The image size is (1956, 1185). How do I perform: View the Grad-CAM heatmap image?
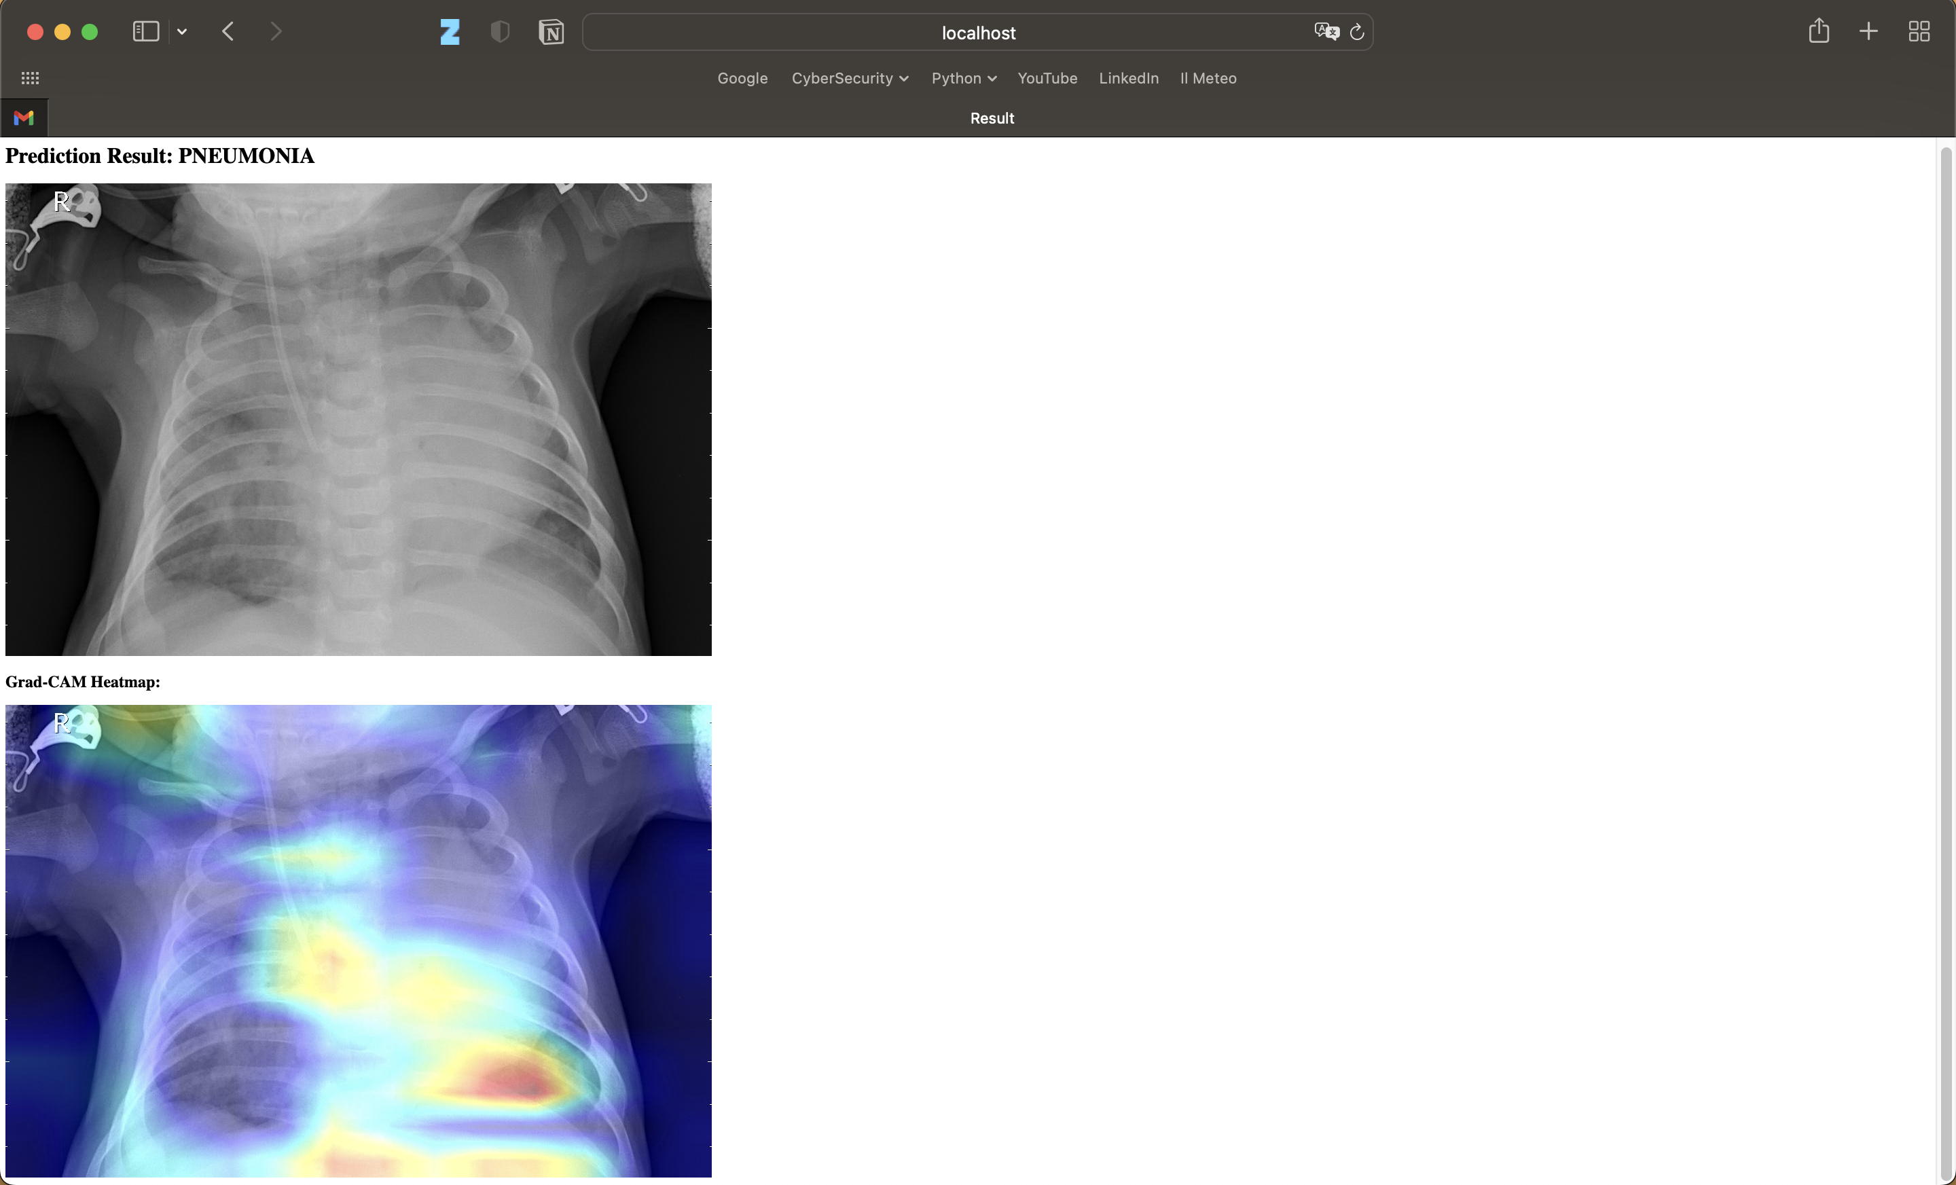[358, 941]
